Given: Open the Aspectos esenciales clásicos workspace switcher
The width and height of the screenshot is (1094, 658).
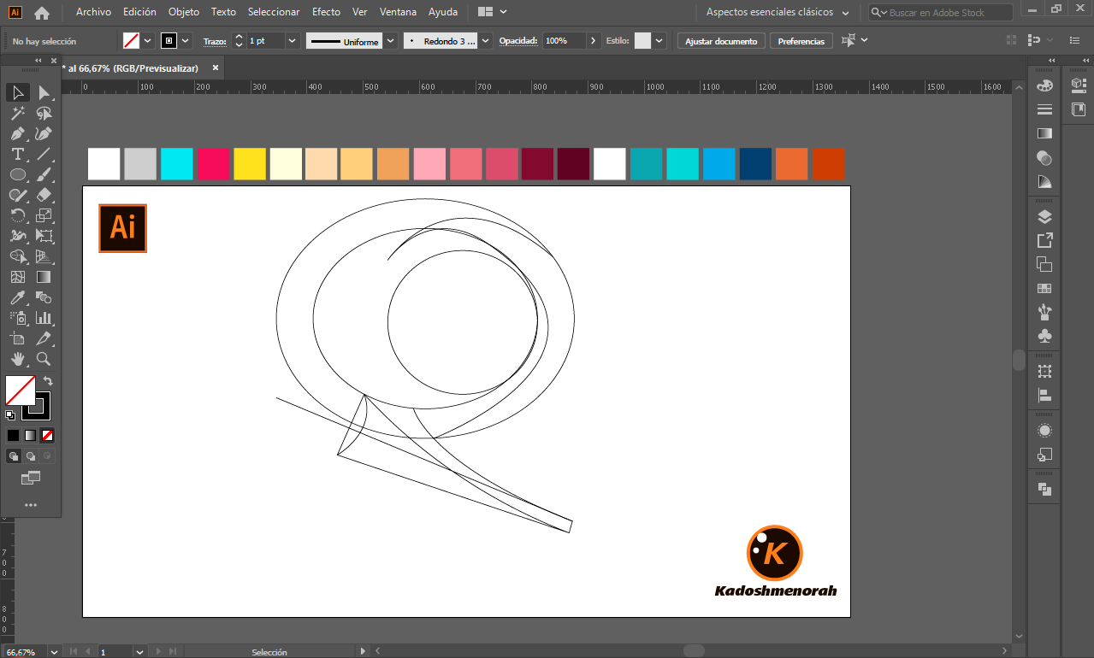Looking at the screenshot, I should point(778,13).
